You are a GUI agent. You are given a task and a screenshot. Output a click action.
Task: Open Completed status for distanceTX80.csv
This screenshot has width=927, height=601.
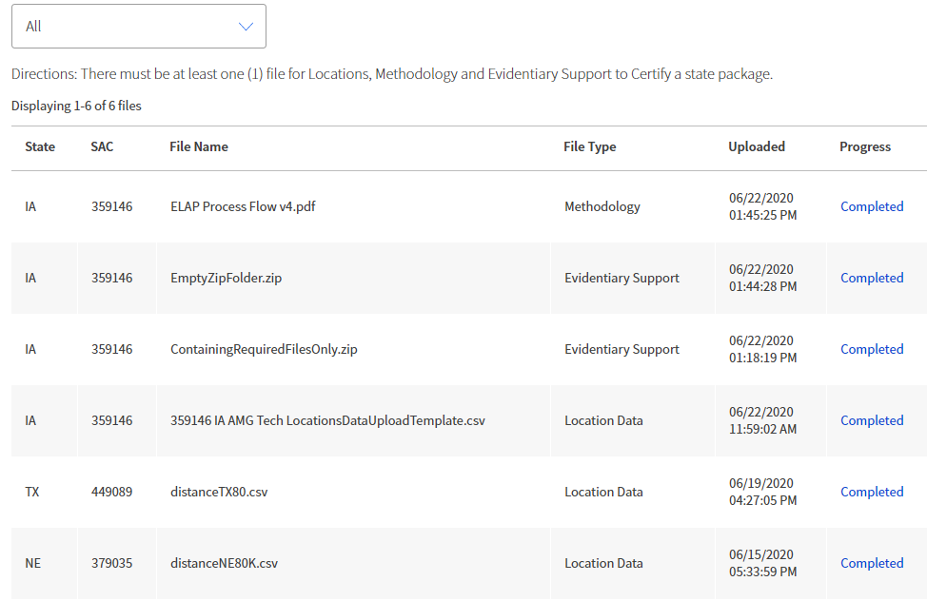871,492
